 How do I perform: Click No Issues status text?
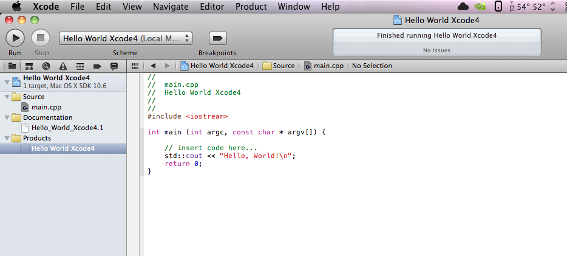click(437, 50)
